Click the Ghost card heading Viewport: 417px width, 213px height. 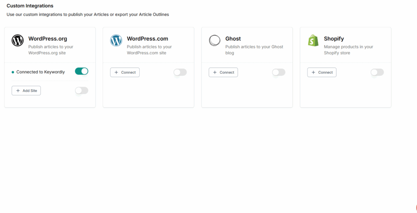coord(233,39)
